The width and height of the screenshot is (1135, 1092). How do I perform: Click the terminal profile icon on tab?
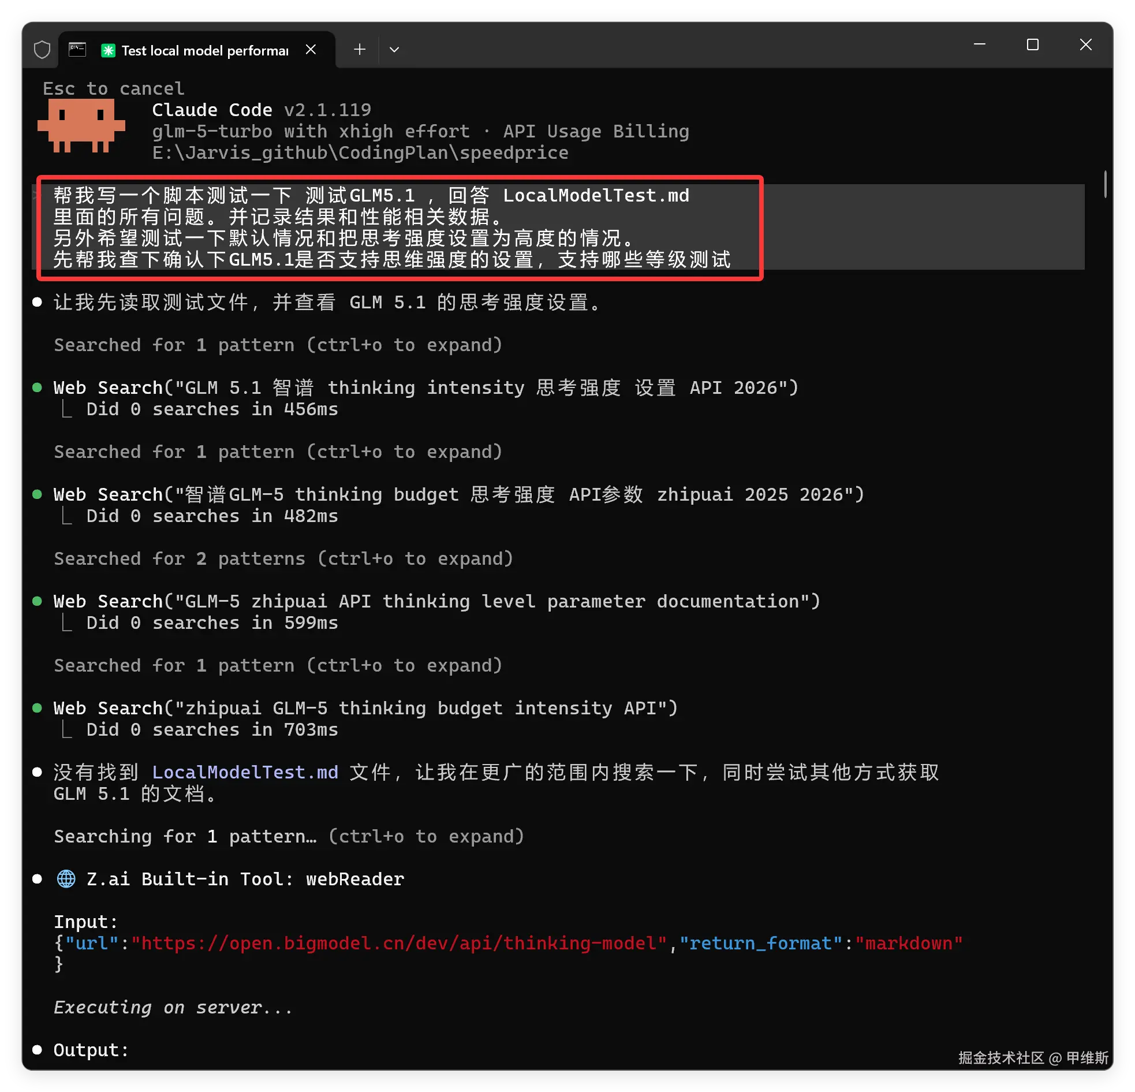[x=77, y=50]
